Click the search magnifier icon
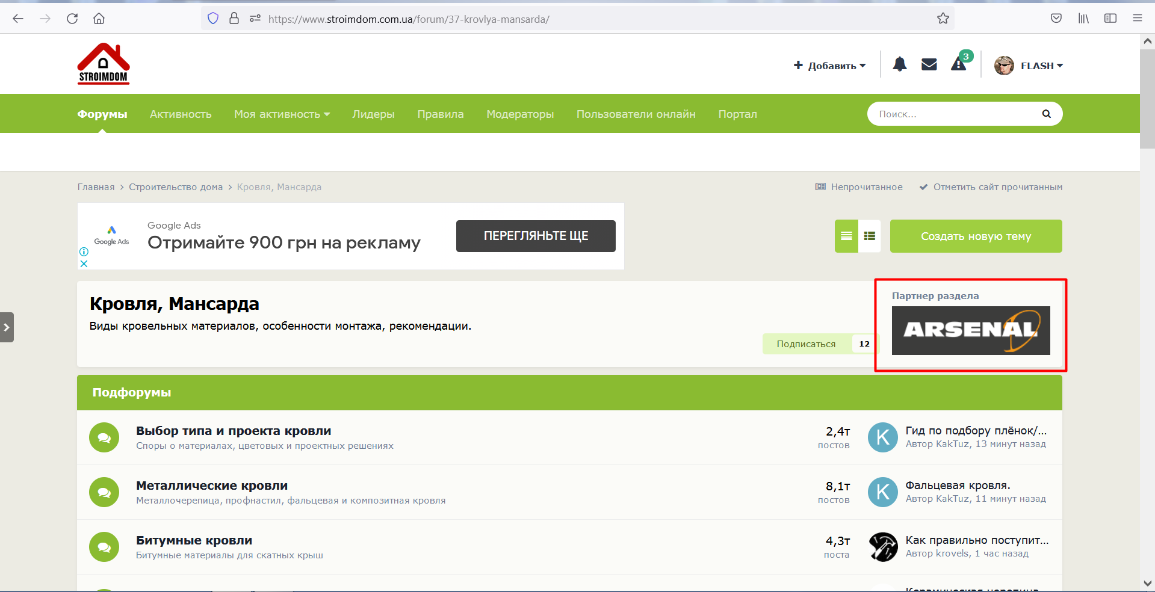Screen dimensions: 1155x592 pyautogui.click(x=1047, y=114)
